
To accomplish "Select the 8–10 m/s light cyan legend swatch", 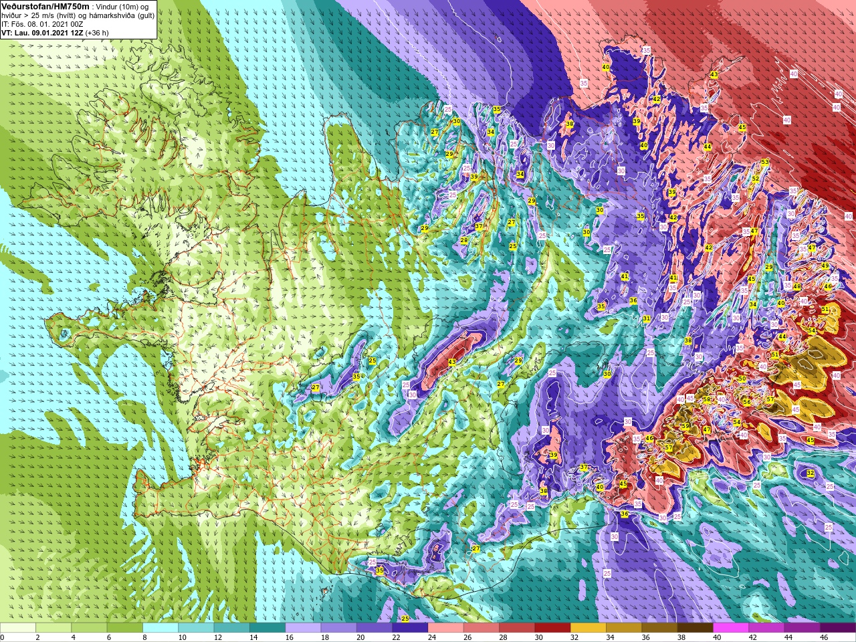I will [x=160, y=628].
